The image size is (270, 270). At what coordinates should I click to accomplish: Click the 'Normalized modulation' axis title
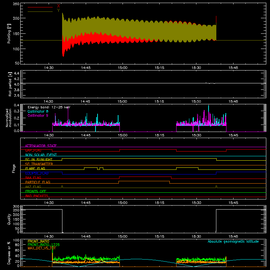click(x=8, y=118)
